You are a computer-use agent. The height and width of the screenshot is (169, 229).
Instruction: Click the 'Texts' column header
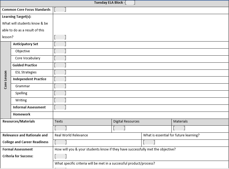59,121
